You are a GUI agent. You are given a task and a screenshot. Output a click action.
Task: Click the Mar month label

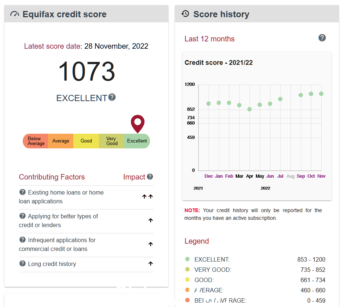pos(239,176)
